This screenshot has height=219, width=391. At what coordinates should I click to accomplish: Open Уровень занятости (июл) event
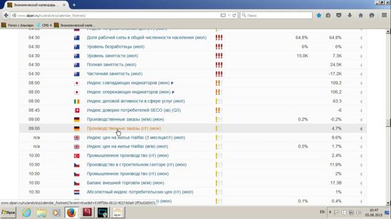(112, 56)
